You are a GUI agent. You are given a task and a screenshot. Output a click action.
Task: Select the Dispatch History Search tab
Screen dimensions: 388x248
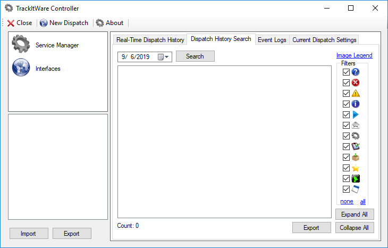[221, 39]
